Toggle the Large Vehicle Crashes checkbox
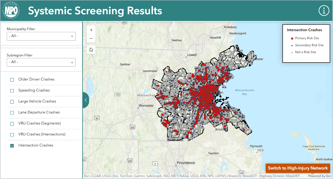The image size is (333, 179). click(x=12, y=102)
